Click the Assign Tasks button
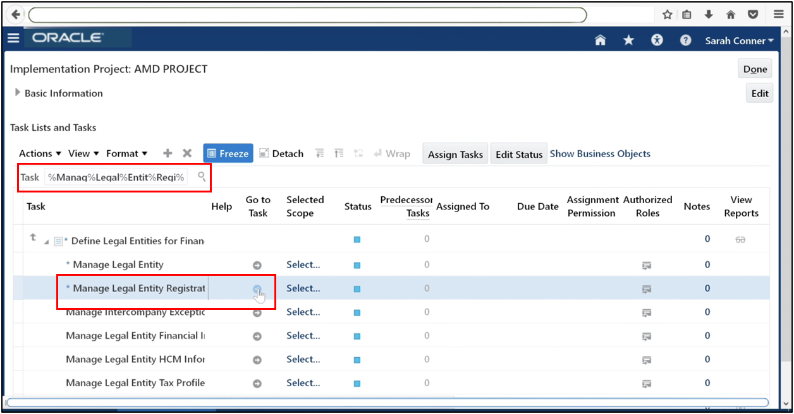The width and height of the screenshot is (794, 414). pyautogui.click(x=455, y=153)
